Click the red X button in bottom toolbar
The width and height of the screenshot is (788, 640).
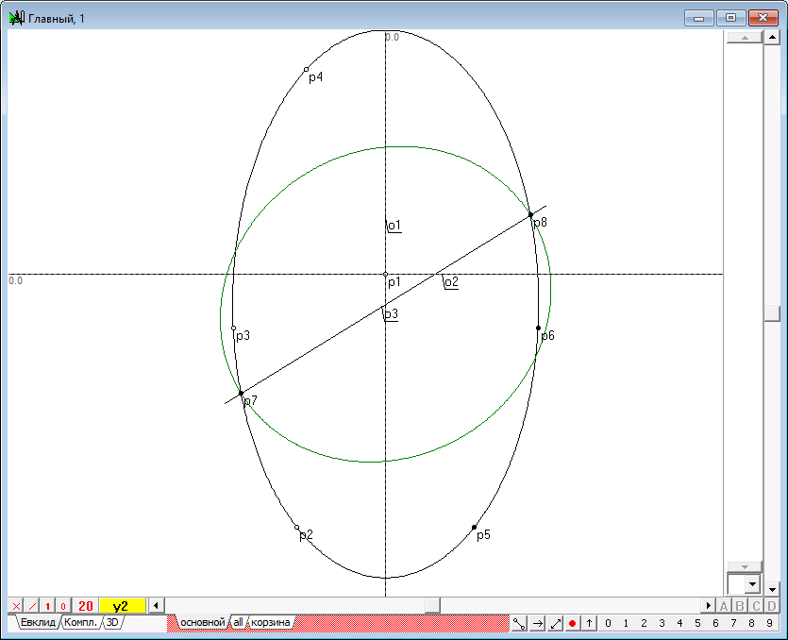click(16, 606)
